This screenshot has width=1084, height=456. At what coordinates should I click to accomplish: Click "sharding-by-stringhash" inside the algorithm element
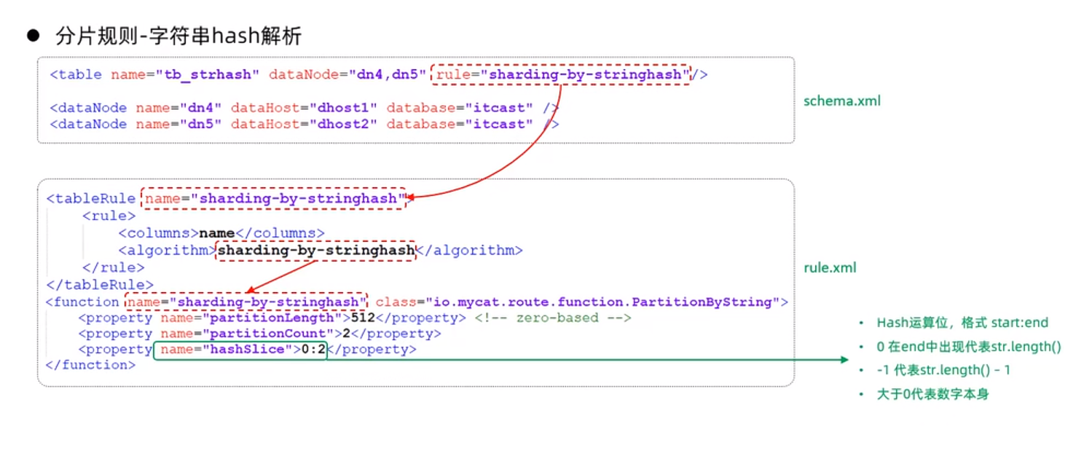(317, 250)
